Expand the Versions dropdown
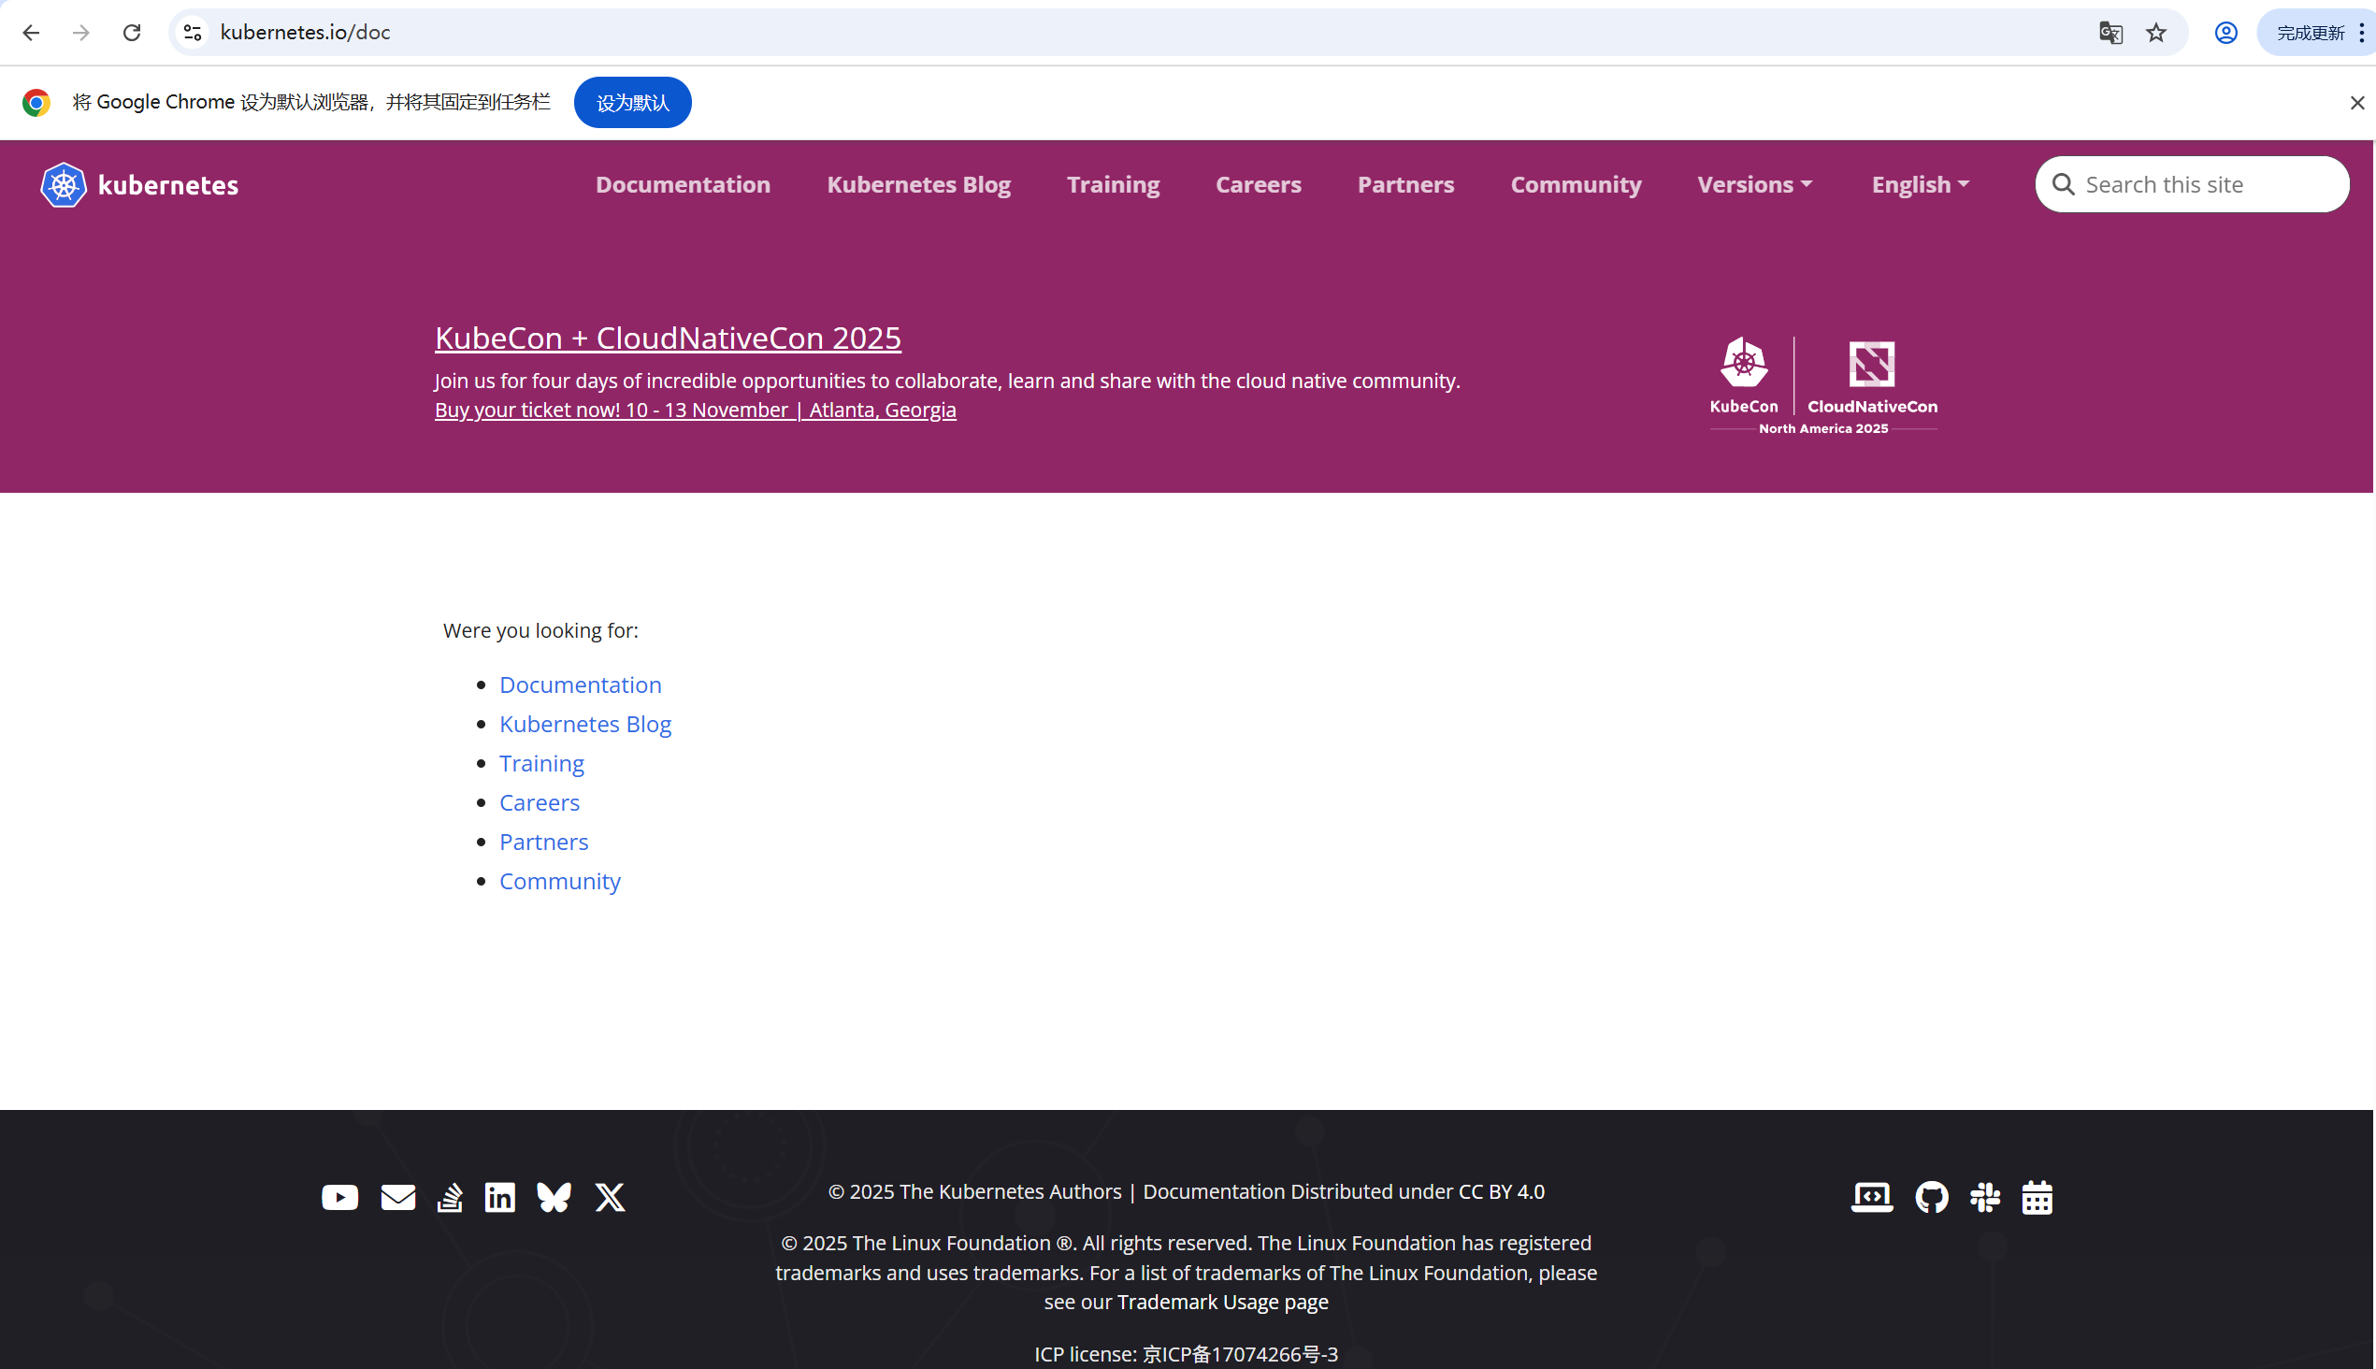The width and height of the screenshot is (2376, 1369). (x=1754, y=184)
